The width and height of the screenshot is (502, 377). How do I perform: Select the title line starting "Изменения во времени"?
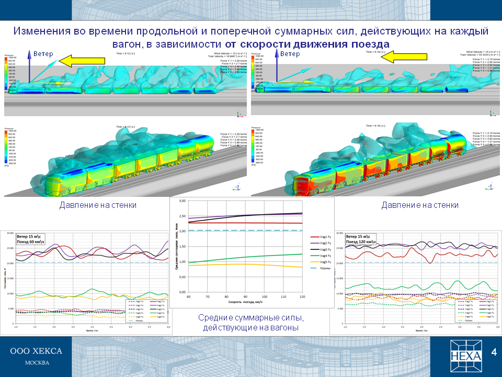250,31
